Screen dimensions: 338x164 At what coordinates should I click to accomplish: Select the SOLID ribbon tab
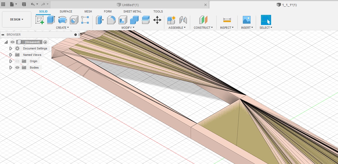[43, 11]
